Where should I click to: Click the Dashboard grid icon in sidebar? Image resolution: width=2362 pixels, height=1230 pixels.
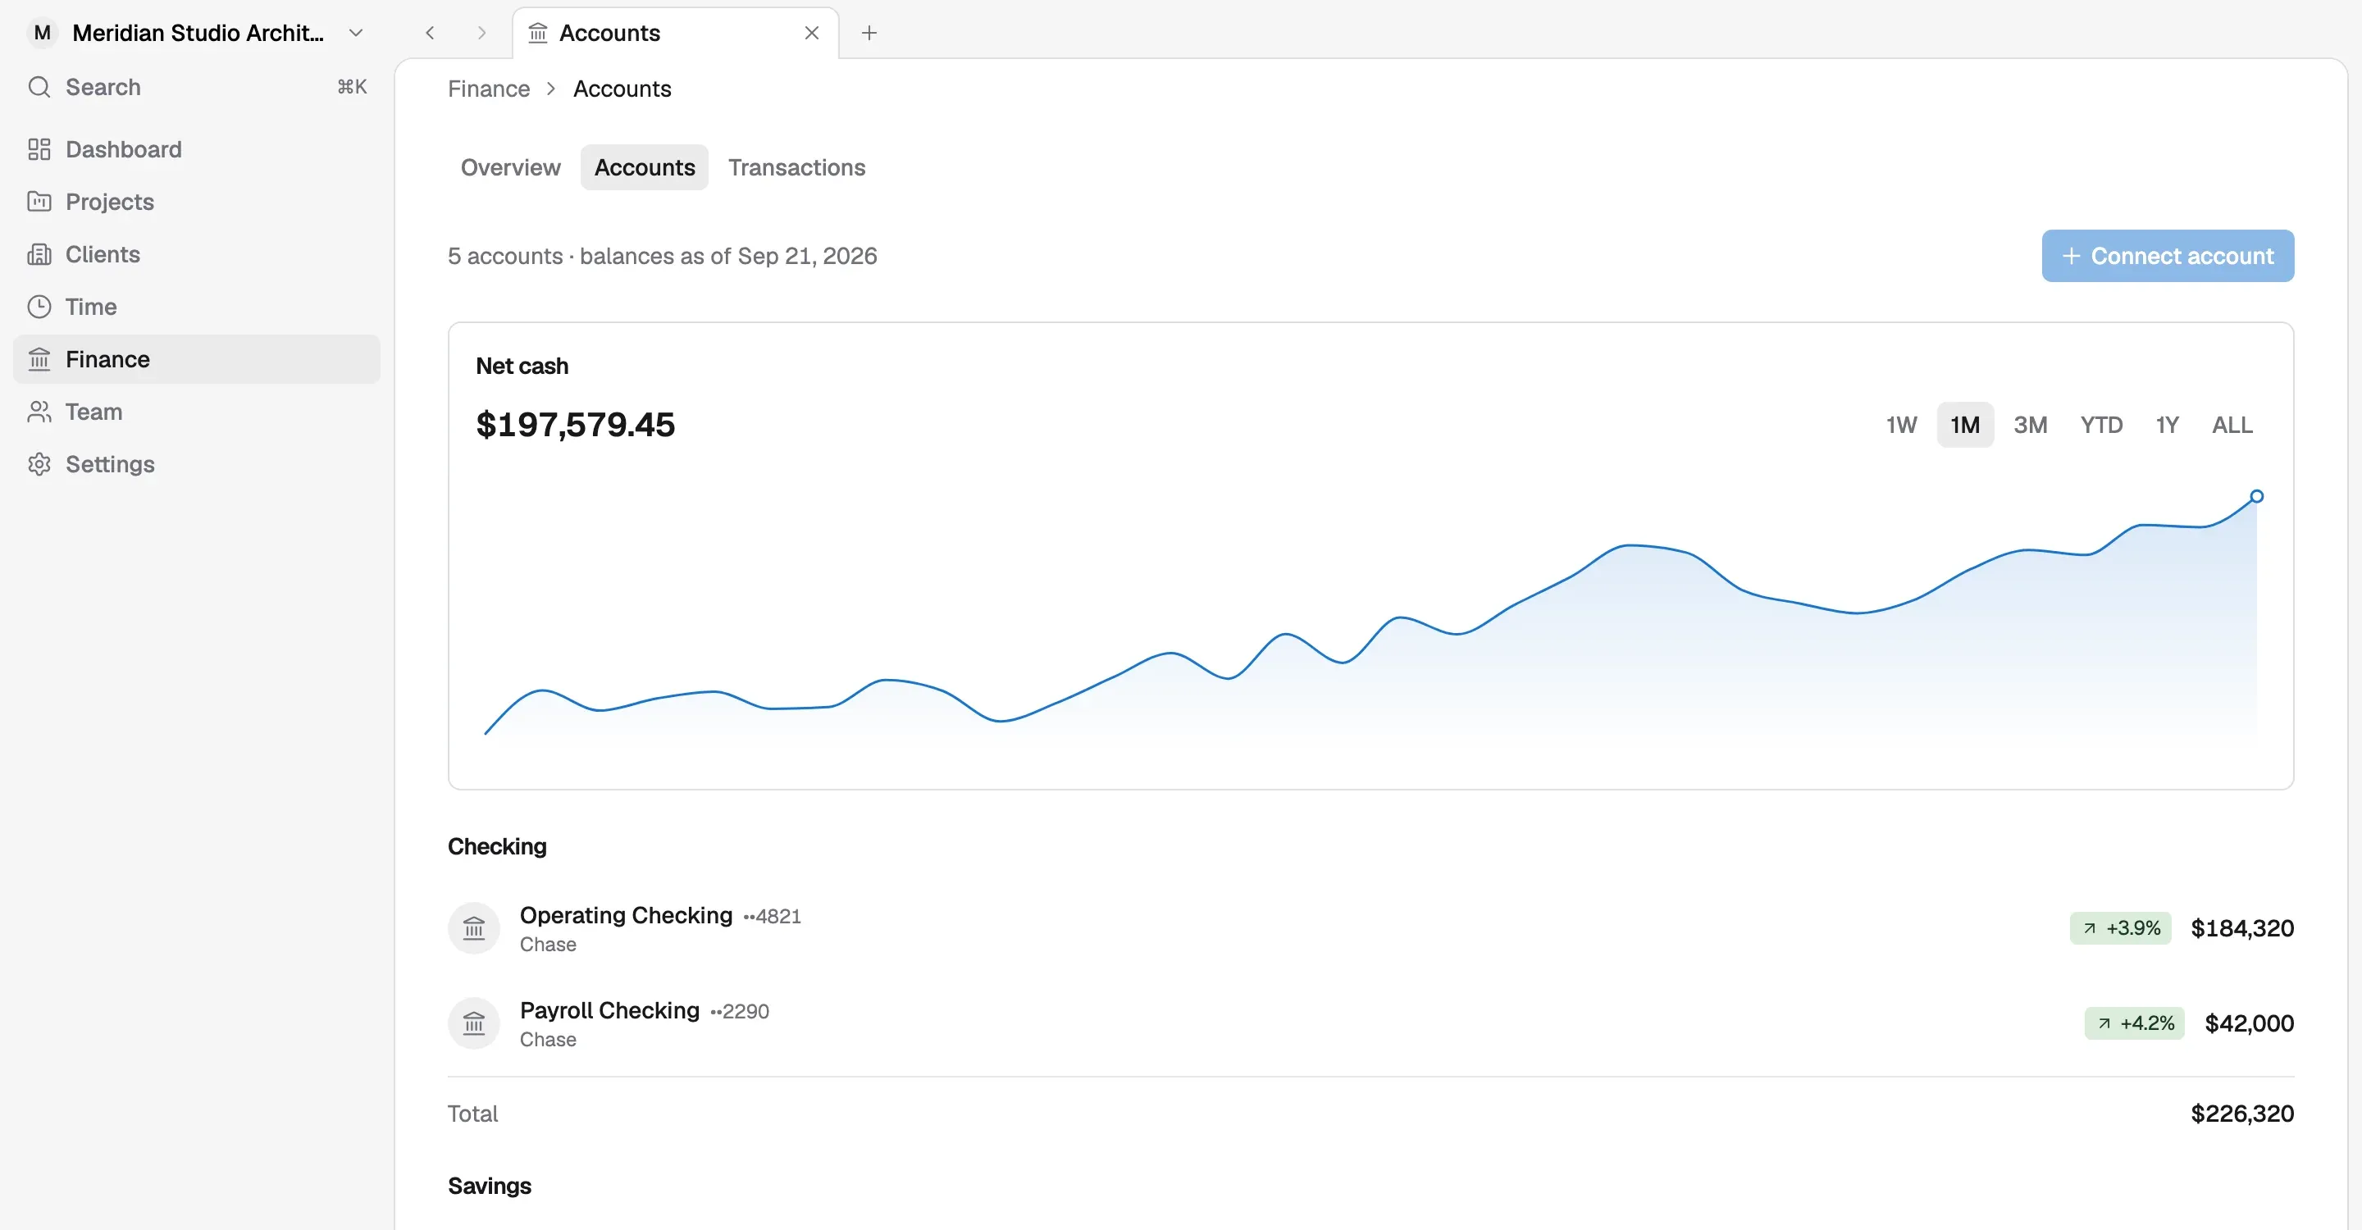[39, 149]
